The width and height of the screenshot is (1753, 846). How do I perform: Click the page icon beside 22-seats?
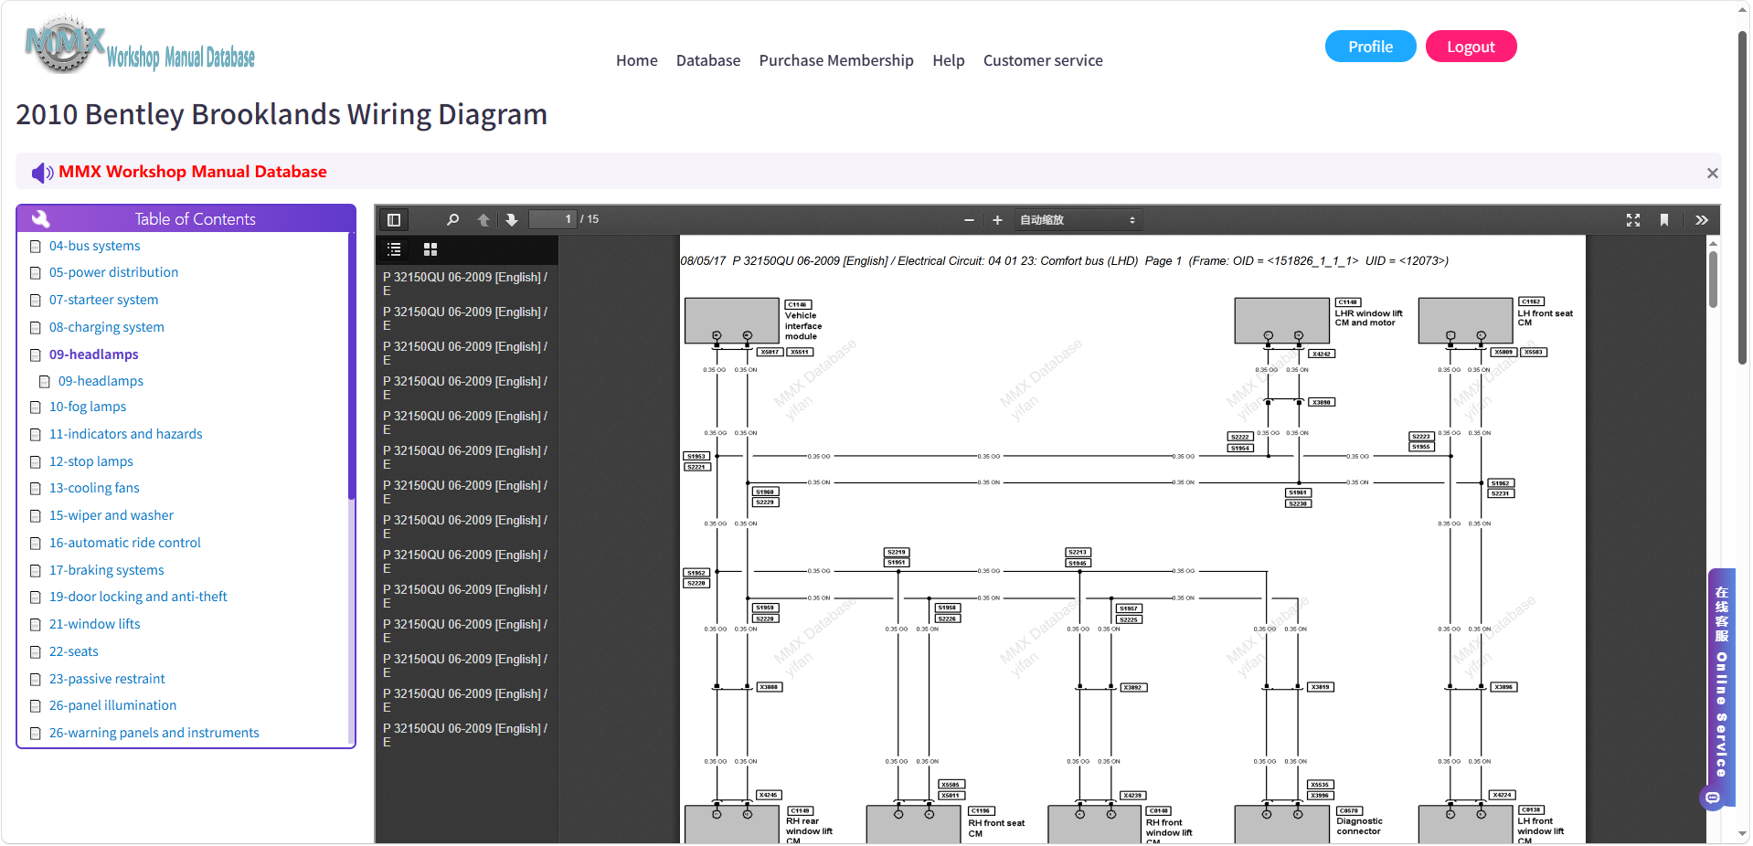36,652
